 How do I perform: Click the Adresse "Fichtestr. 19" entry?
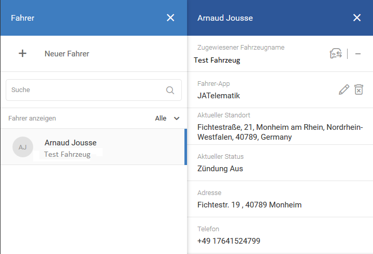point(249,205)
